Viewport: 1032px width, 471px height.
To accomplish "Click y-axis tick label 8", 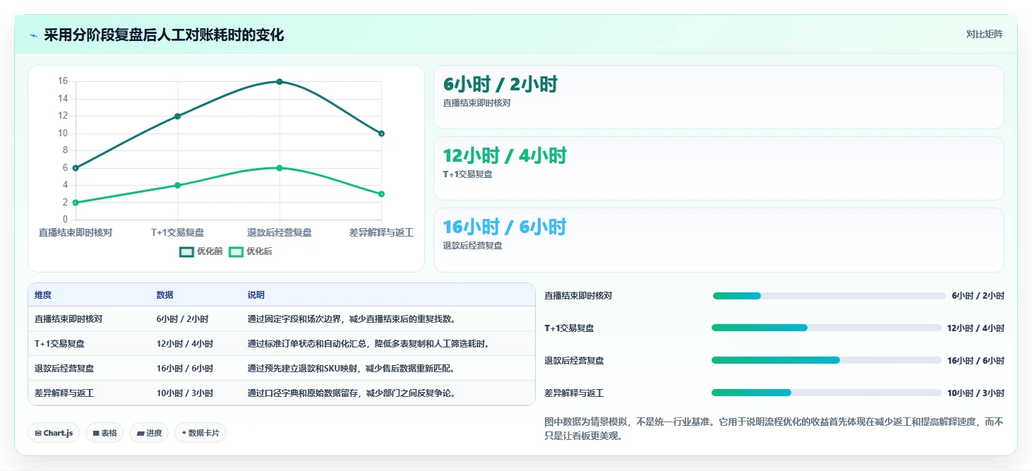I will (65, 150).
